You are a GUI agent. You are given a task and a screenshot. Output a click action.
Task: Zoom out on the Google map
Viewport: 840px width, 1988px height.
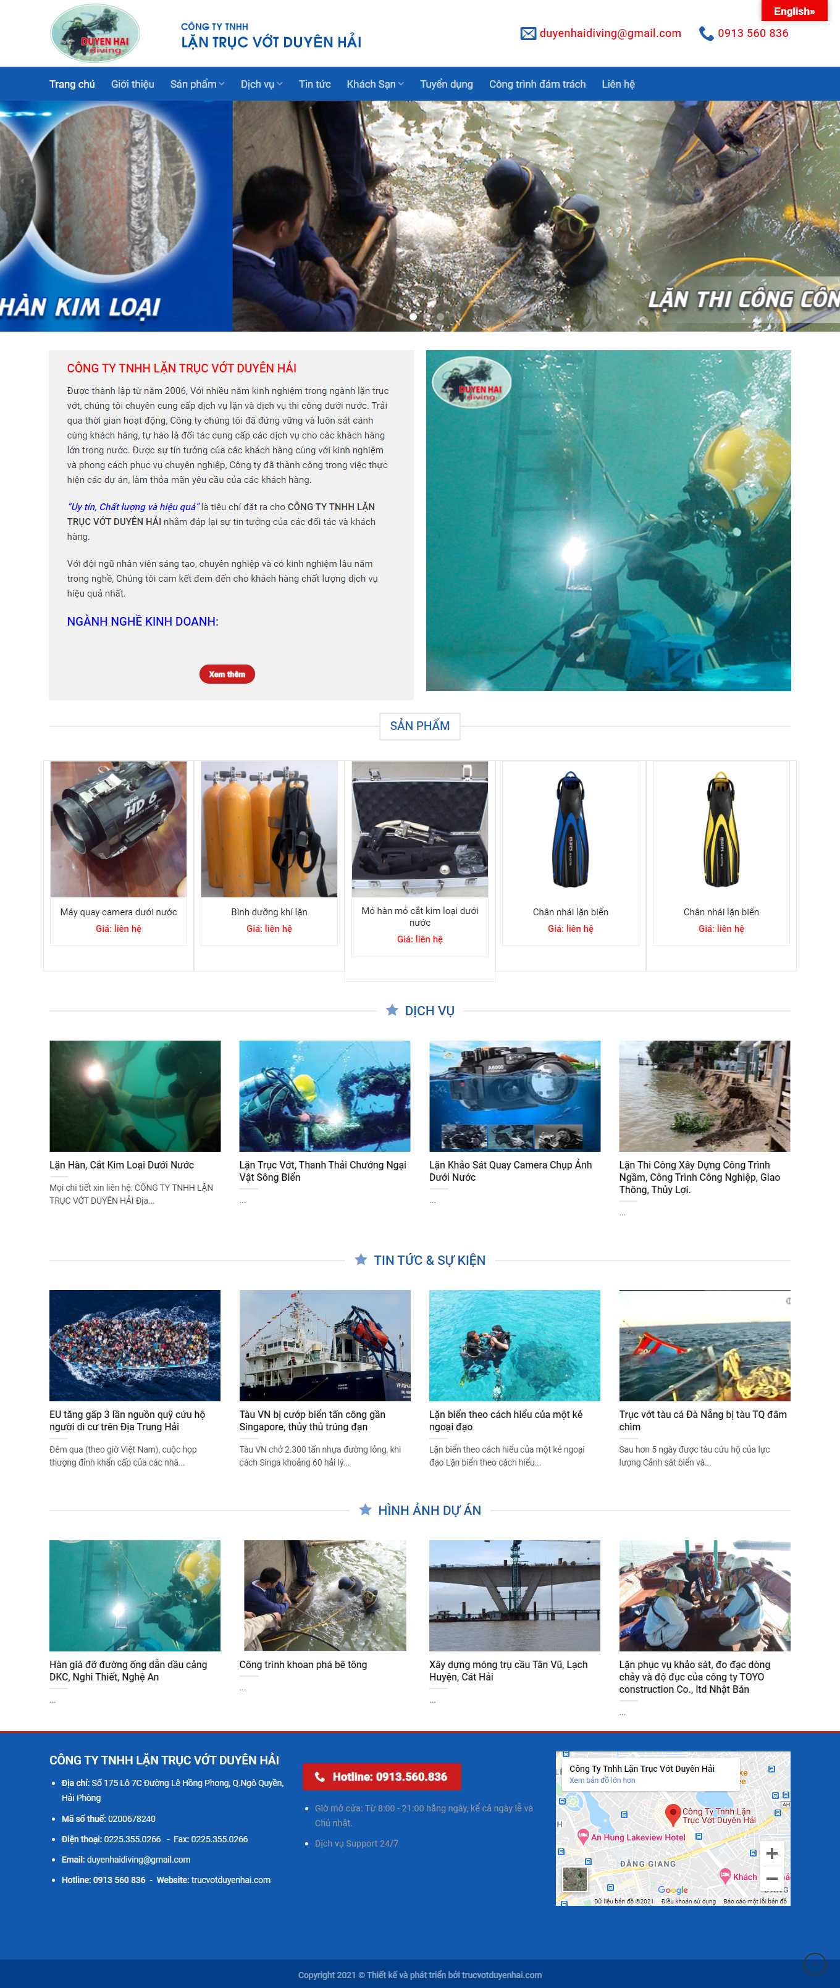[771, 1879]
